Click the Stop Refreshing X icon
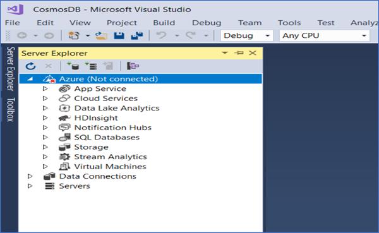The image size is (379, 233). point(49,66)
